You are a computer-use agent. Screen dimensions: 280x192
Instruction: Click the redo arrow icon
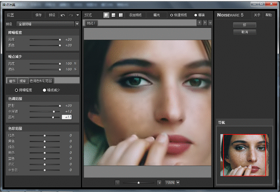(70, 15)
